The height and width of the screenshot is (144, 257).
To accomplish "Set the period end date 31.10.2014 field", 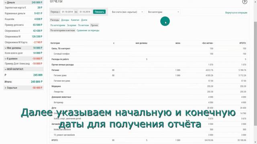I will (x=85, y=12).
